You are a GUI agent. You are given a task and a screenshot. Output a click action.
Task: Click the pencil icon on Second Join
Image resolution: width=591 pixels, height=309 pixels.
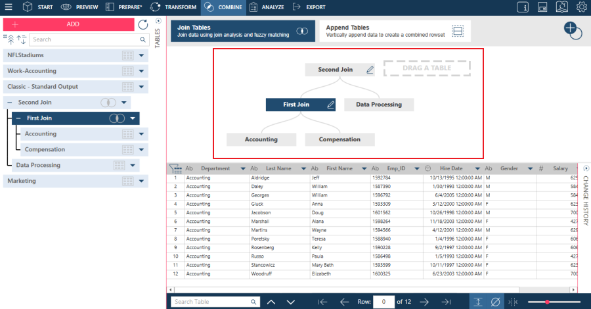[370, 70]
